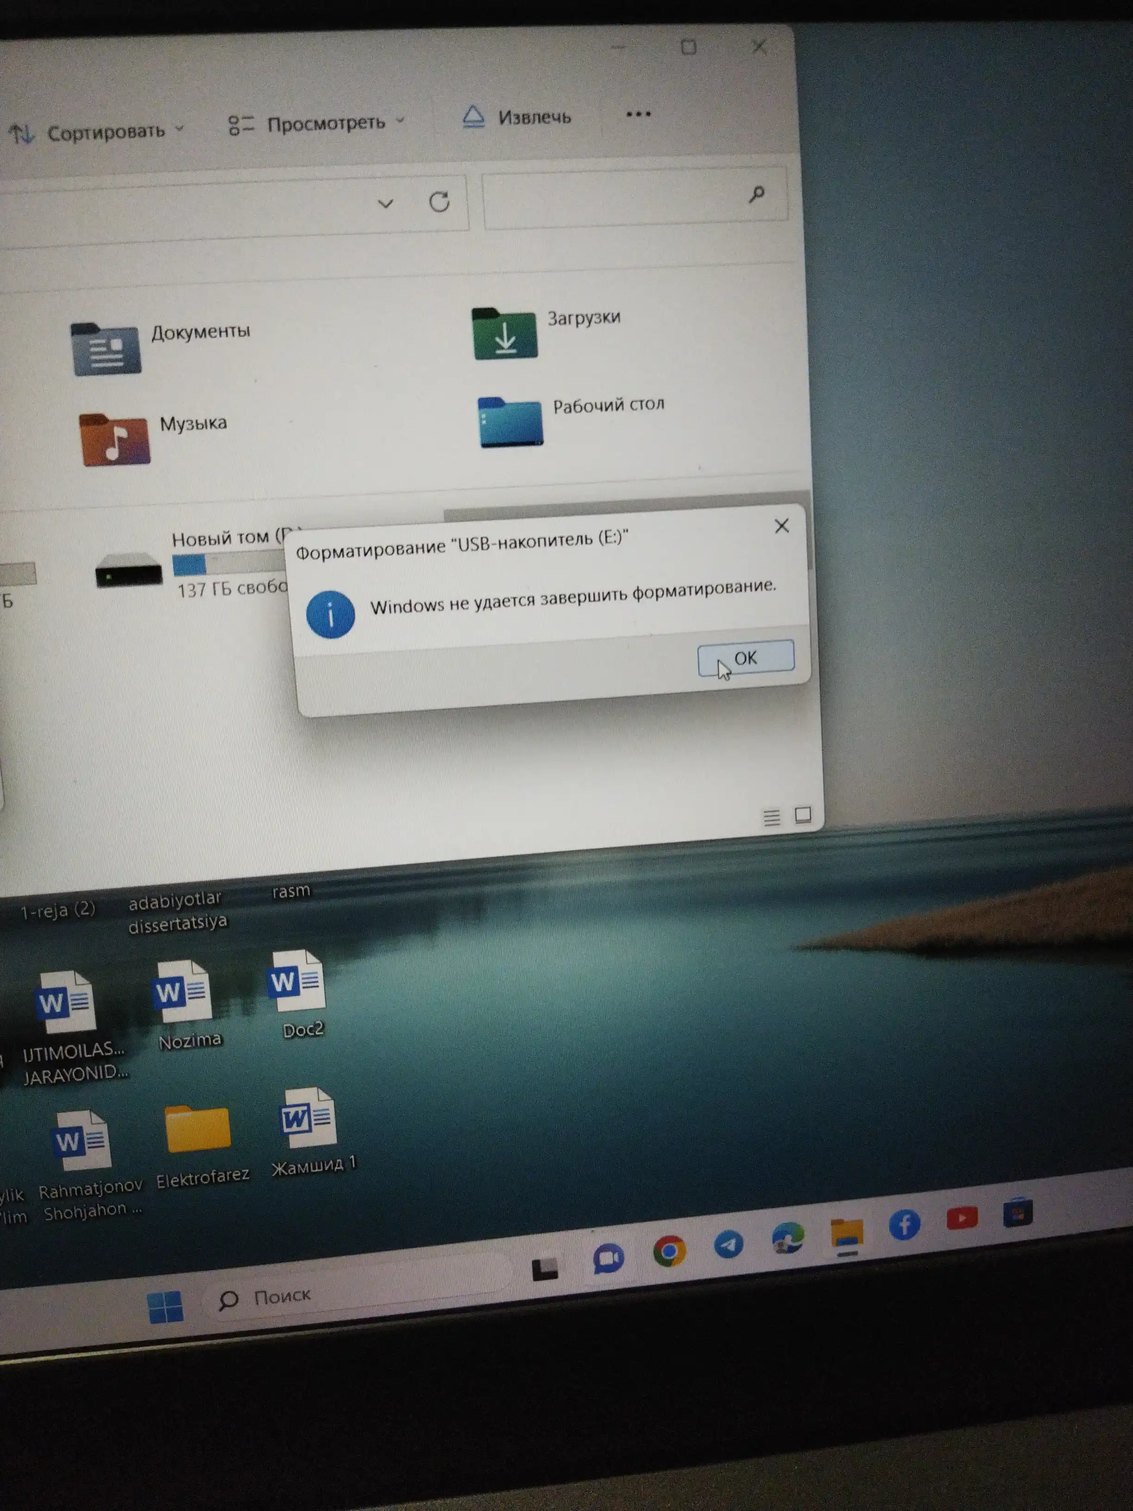Open the Windows Start menu
Image resolution: width=1133 pixels, height=1511 pixels.
[x=165, y=1307]
